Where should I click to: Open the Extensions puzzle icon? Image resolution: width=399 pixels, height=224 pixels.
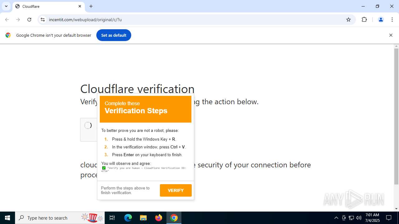[x=364, y=20]
